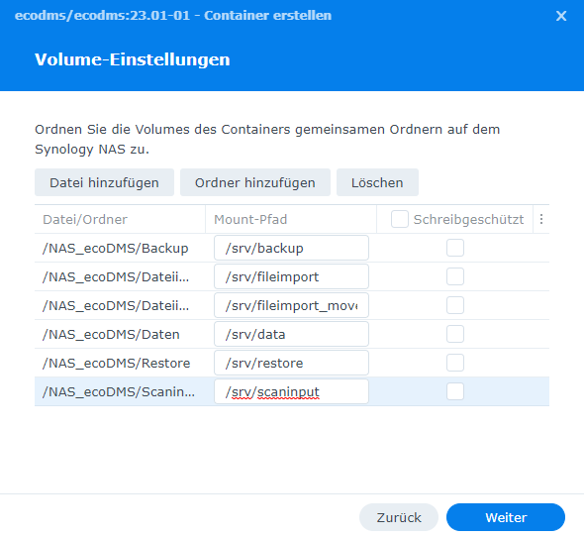Enable read-only for /srv/backup row

click(455, 248)
